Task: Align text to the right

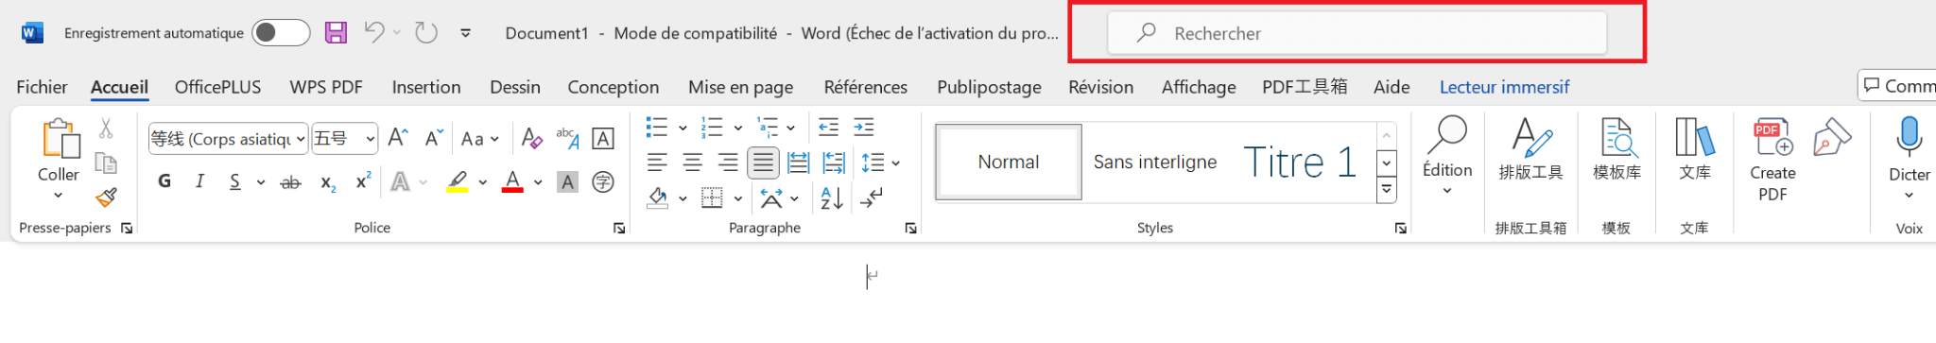Action: (x=728, y=163)
